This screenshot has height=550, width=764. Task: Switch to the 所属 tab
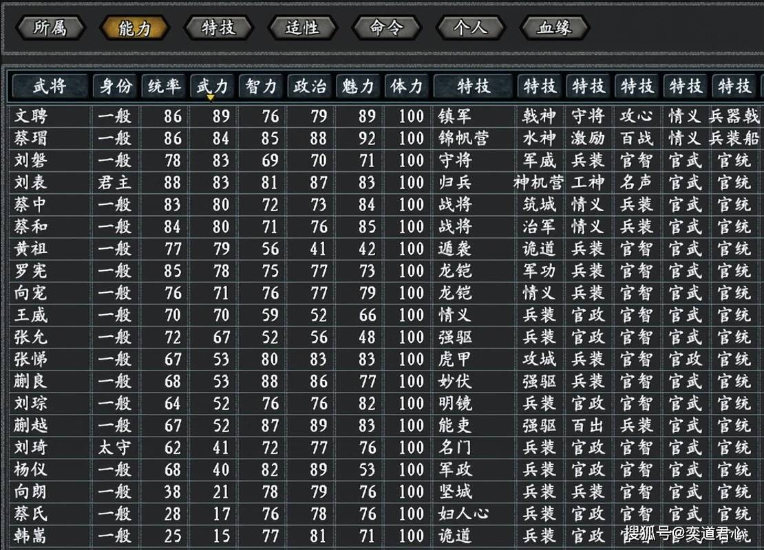tap(50, 27)
